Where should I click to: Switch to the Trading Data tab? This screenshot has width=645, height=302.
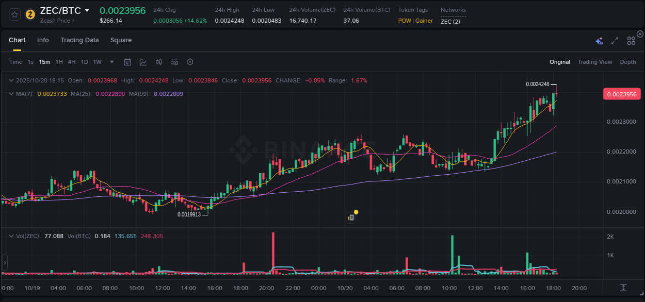tap(79, 40)
